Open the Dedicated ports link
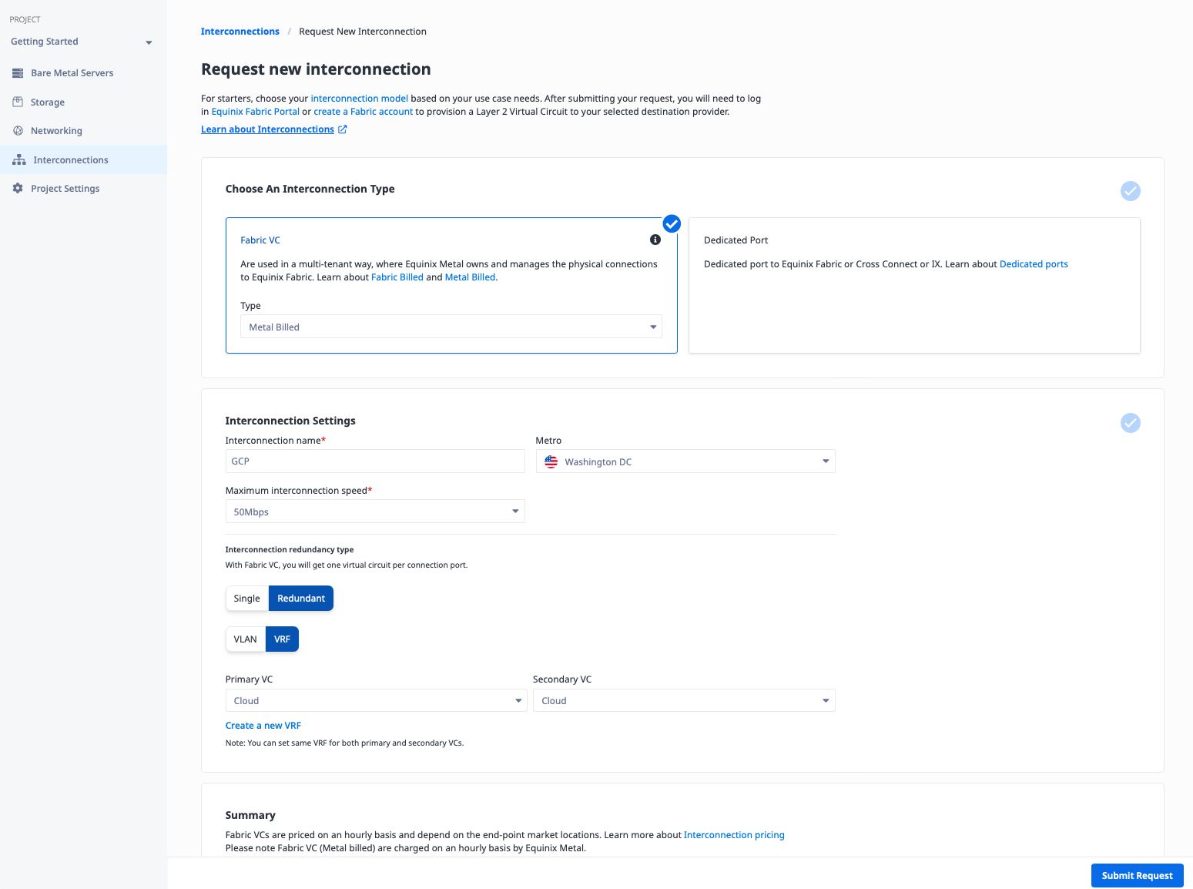The height and width of the screenshot is (889, 1193). [x=1034, y=264]
